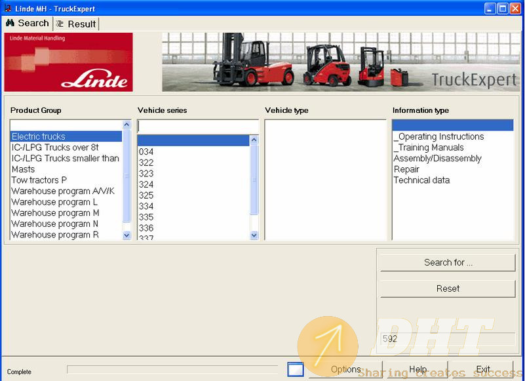This screenshot has width=525, height=381.
Task: Select Warehouse program N
Action: [x=66, y=224]
